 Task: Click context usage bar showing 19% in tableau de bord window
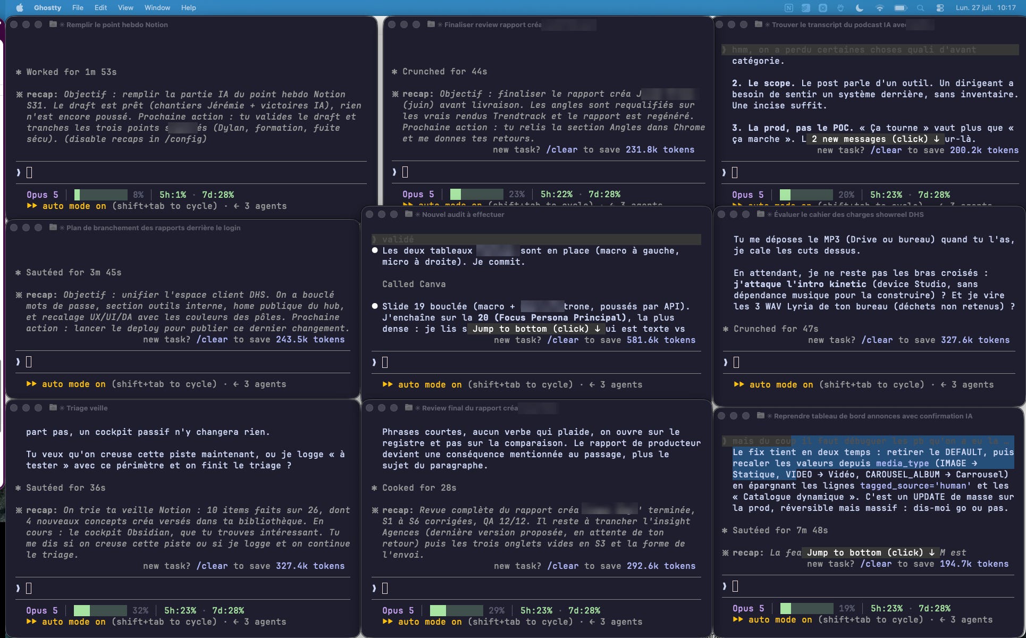coord(807,608)
